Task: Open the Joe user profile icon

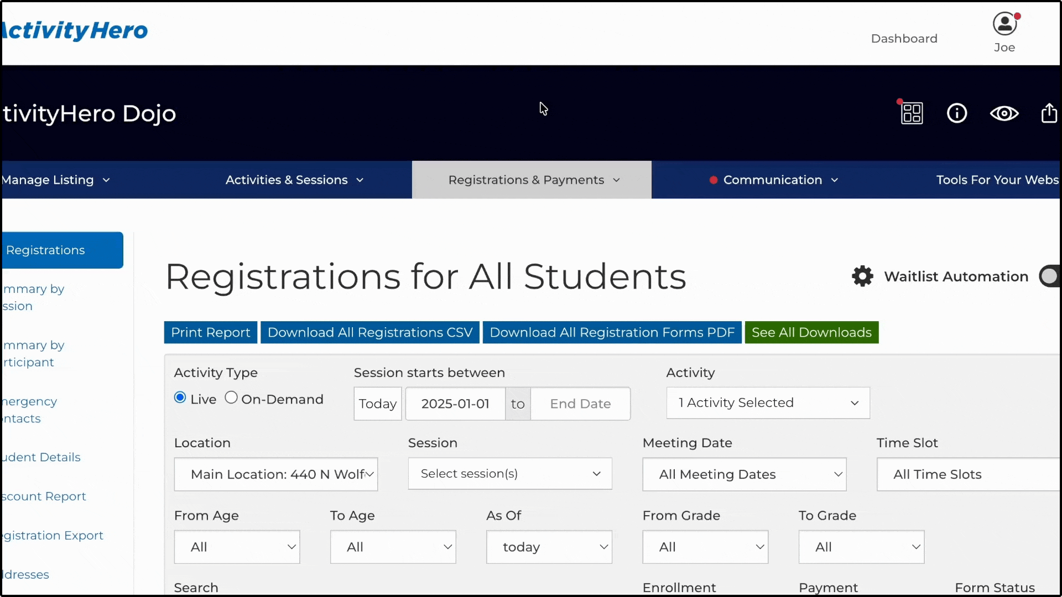Action: 1005,24
